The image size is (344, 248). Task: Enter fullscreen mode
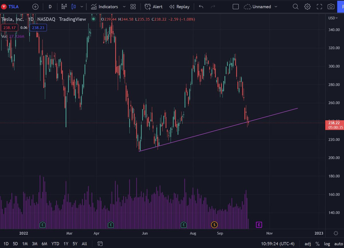[319, 7]
